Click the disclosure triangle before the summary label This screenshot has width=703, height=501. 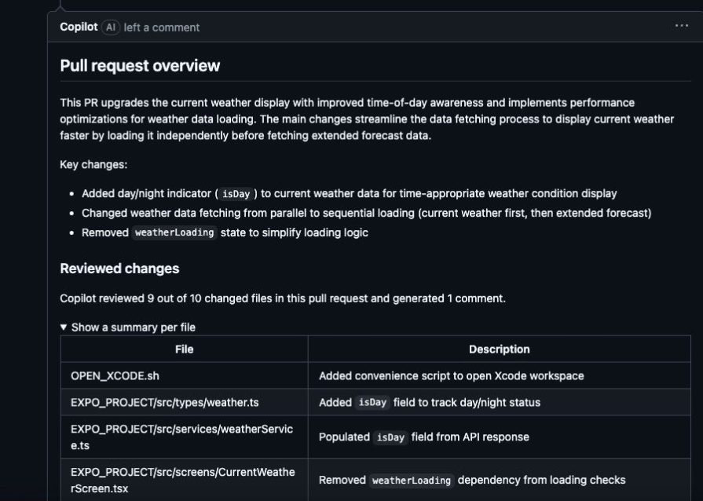[x=65, y=327]
